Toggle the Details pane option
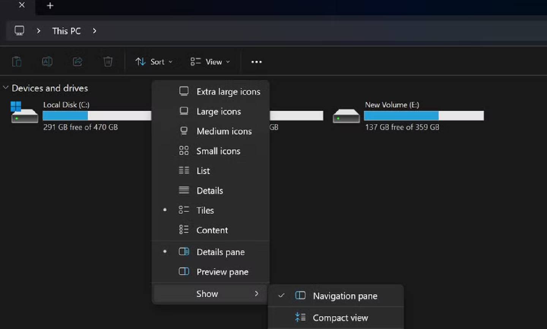The image size is (547, 329). pyautogui.click(x=211, y=252)
